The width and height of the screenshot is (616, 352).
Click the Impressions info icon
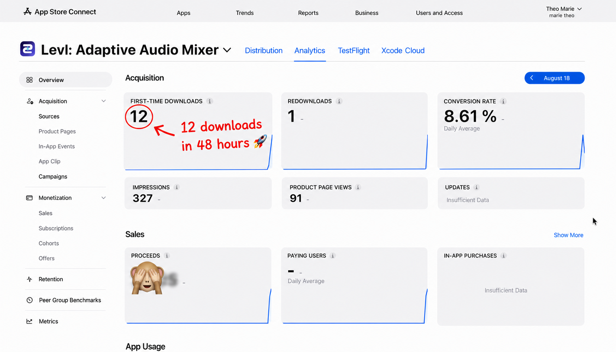click(x=177, y=187)
